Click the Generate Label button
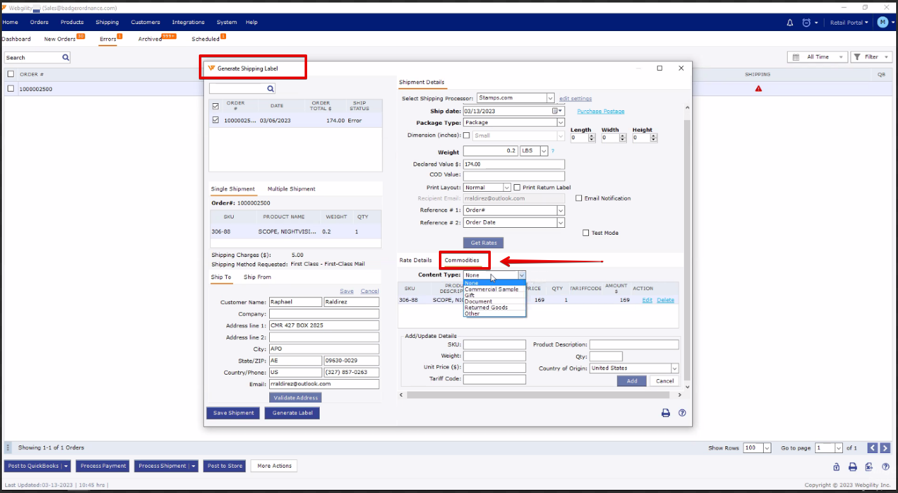The height and width of the screenshot is (493, 898). point(292,413)
